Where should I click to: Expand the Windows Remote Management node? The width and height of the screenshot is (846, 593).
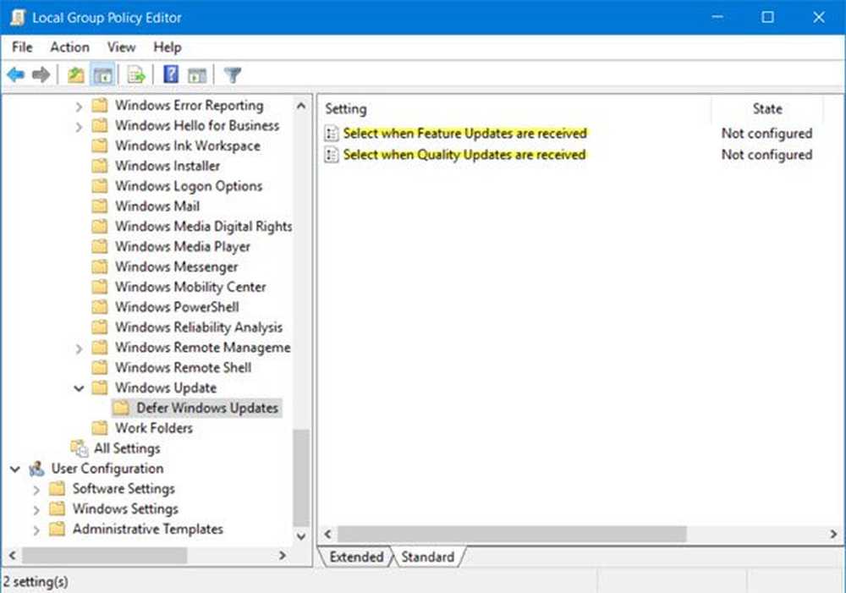click(x=79, y=348)
